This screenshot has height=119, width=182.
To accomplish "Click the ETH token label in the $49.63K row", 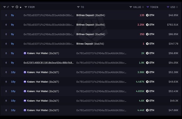I will coord(152,82).
